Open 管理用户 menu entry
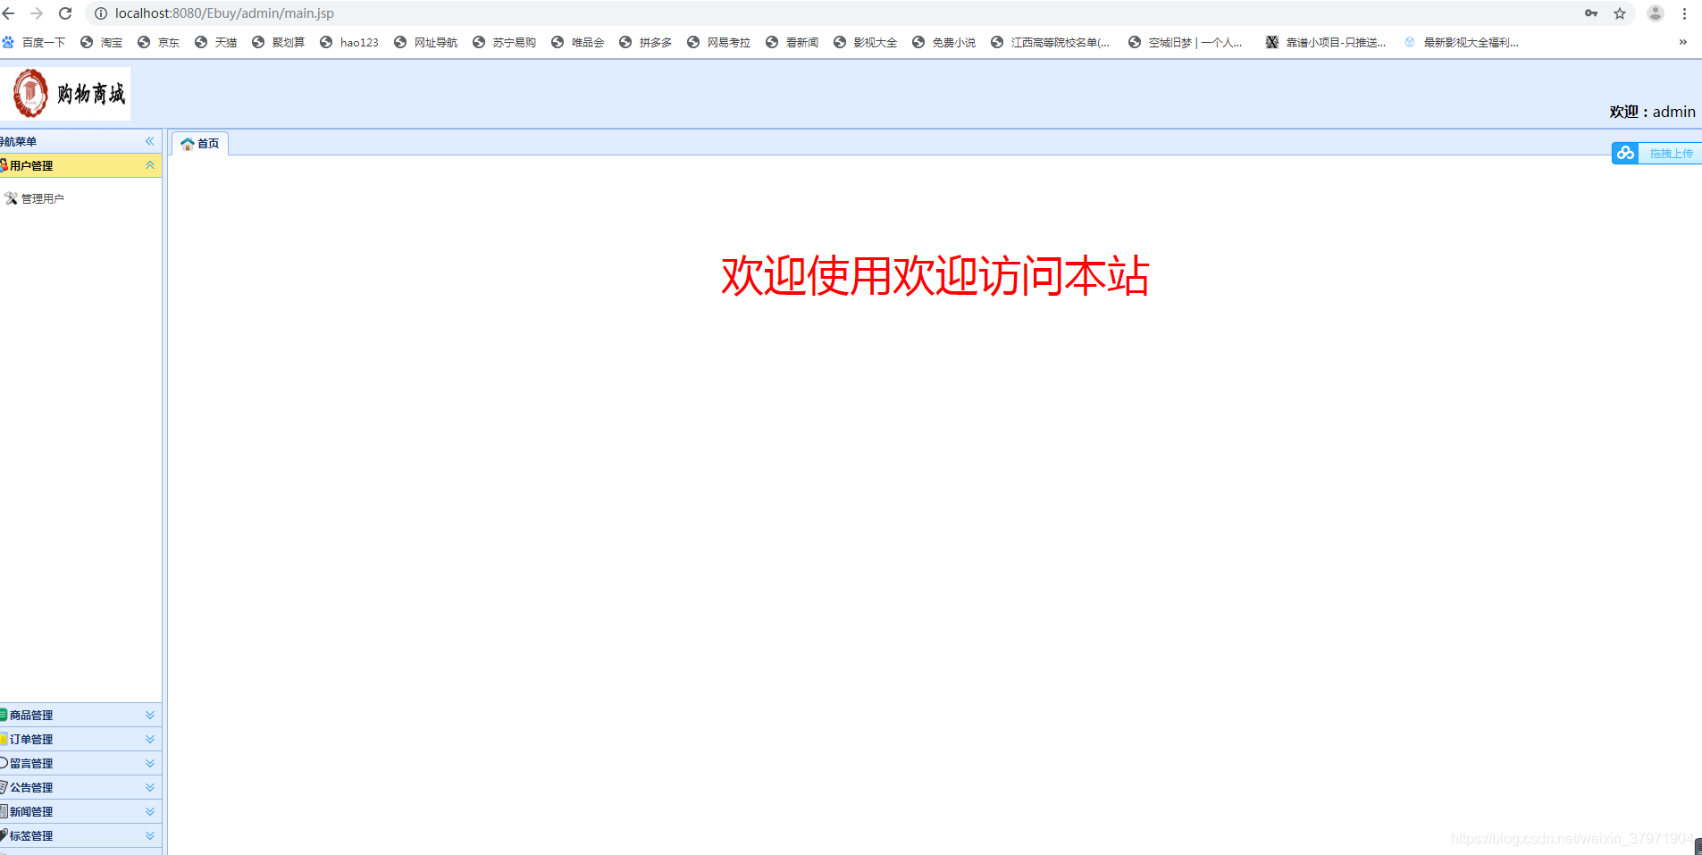This screenshot has width=1702, height=855. pos(42,198)
